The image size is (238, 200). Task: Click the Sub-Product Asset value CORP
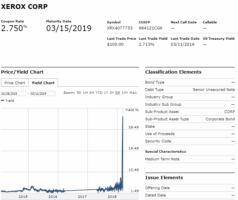pyautogui.click(x=229, y=112)
